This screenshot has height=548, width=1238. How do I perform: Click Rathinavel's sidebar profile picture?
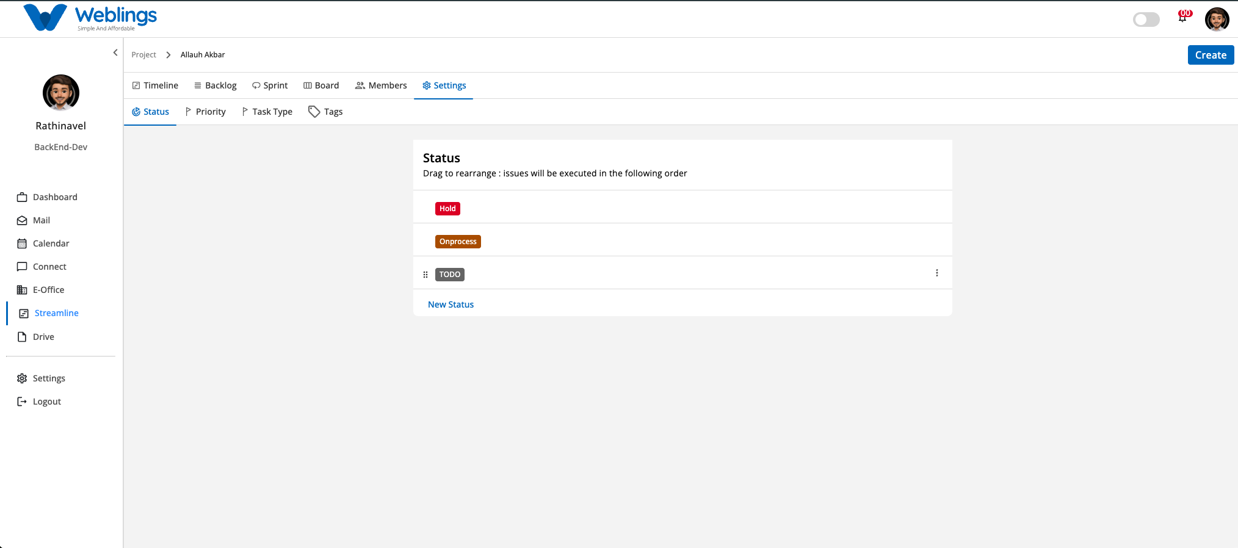61,93
